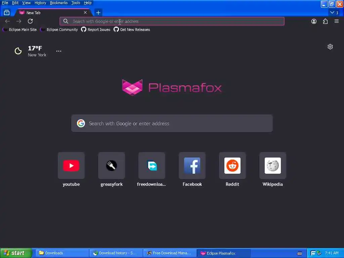
Task: Switch to Free Download Manager taskbar item
Action: pos(170,253)
